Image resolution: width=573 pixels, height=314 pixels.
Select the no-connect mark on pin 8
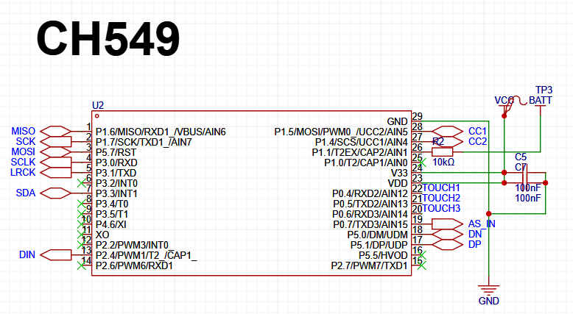82,204
